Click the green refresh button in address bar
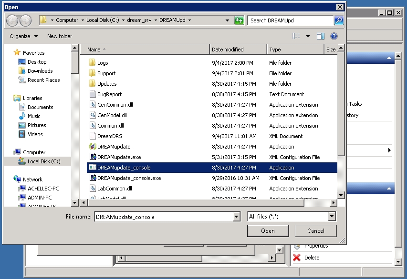Viewport: 407px width, 279px height. (239, 20)
